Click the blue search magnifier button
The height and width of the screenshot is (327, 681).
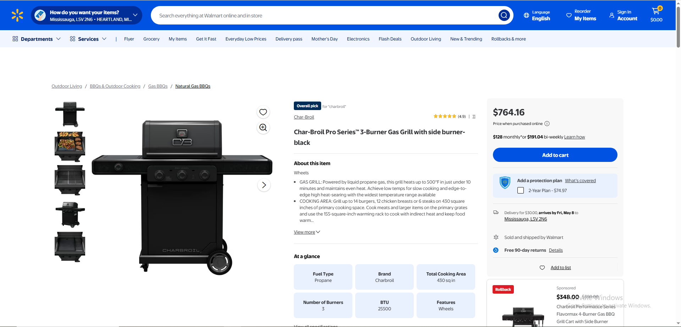(x=504, y=15)
